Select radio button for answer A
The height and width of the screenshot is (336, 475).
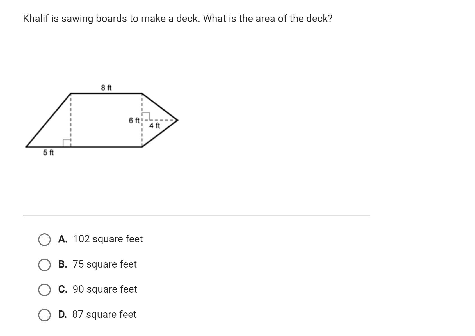[x=44, y=240]
